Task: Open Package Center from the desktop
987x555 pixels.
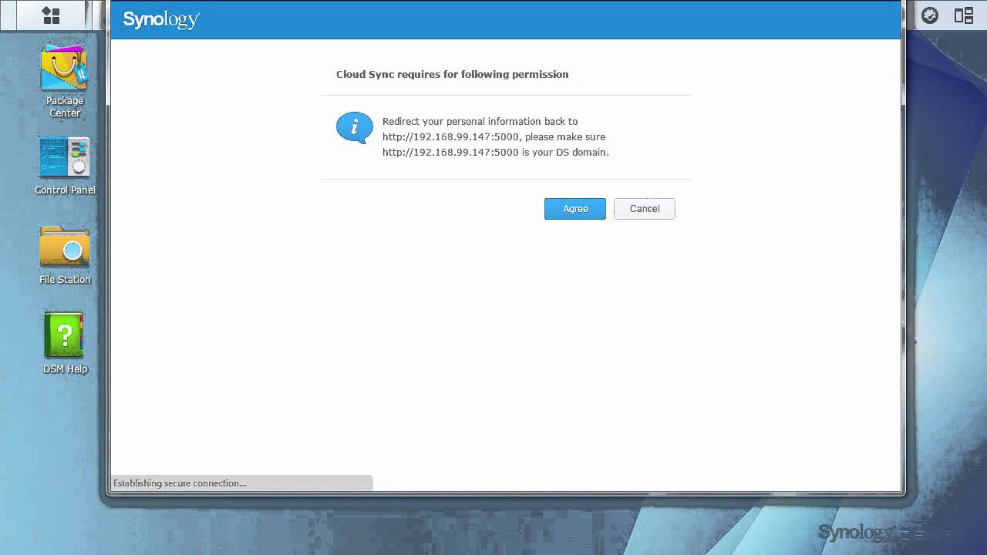Action: (x=64, y=68)
